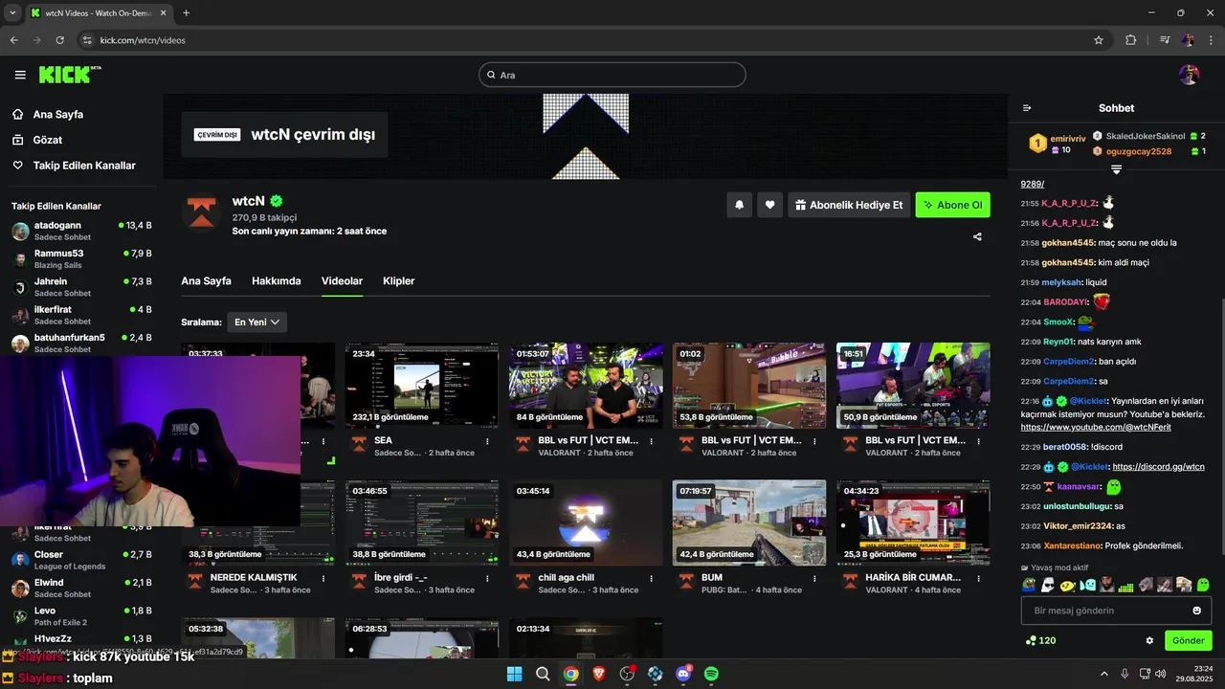
Task: Switch to Ana Sayfa channel tab
Action: (x=206, y=281)
